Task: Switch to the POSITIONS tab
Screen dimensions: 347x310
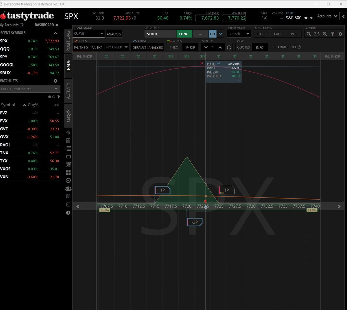Action: 68,41
